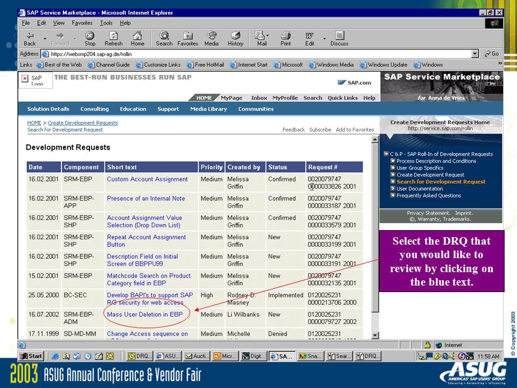Click the Back toolbar button
517x388 pixels.
[x=30, y=39]
